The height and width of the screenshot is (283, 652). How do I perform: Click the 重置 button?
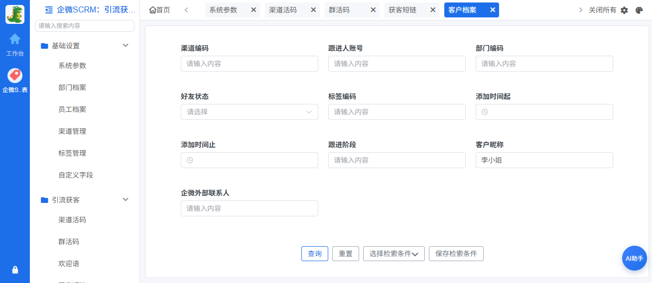[x=346, y=254]
